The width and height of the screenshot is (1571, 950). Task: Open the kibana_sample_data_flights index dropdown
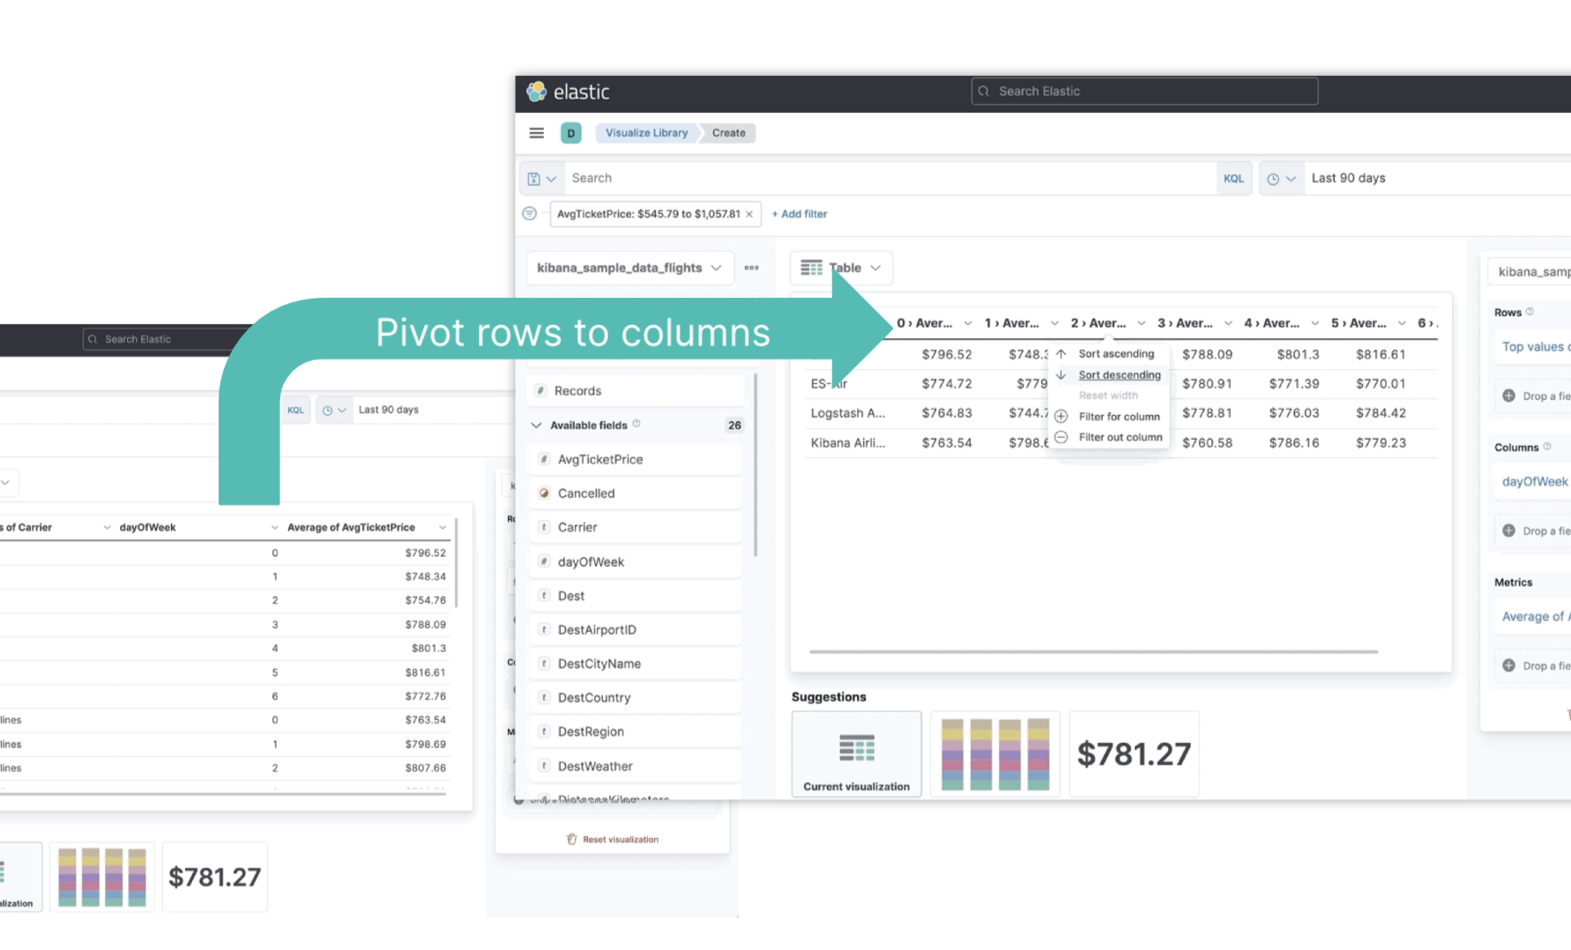click(629, 268)
